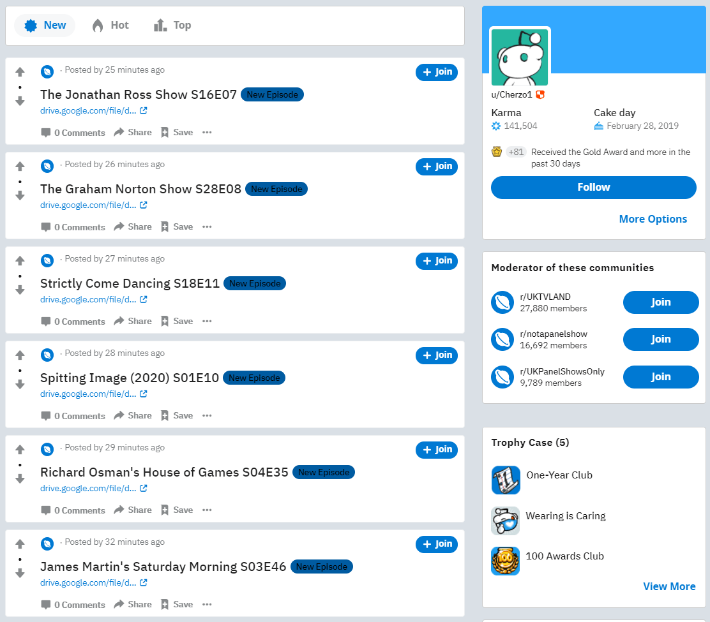
Task: Downvote Richard Osman's House of Games post
Action: (20, 478)
